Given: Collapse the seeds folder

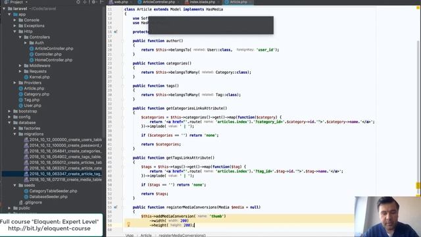Looking at the screenshot, I should point(14,186).
